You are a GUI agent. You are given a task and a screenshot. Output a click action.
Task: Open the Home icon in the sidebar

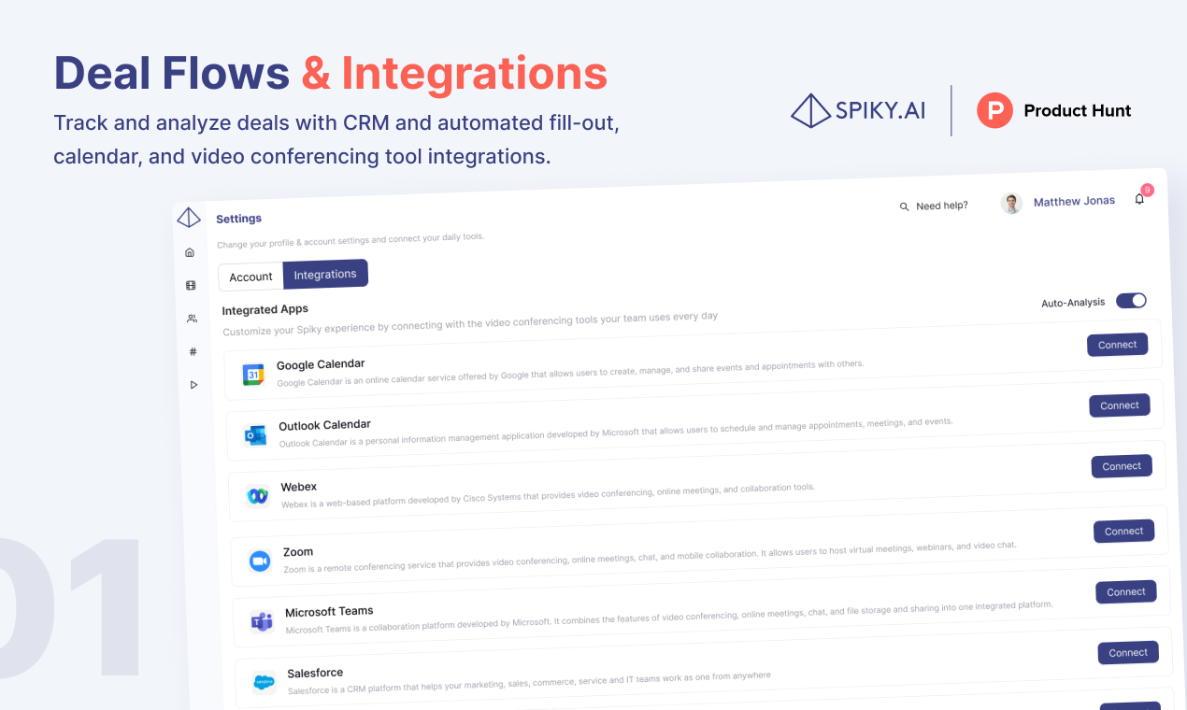(190, 252)
